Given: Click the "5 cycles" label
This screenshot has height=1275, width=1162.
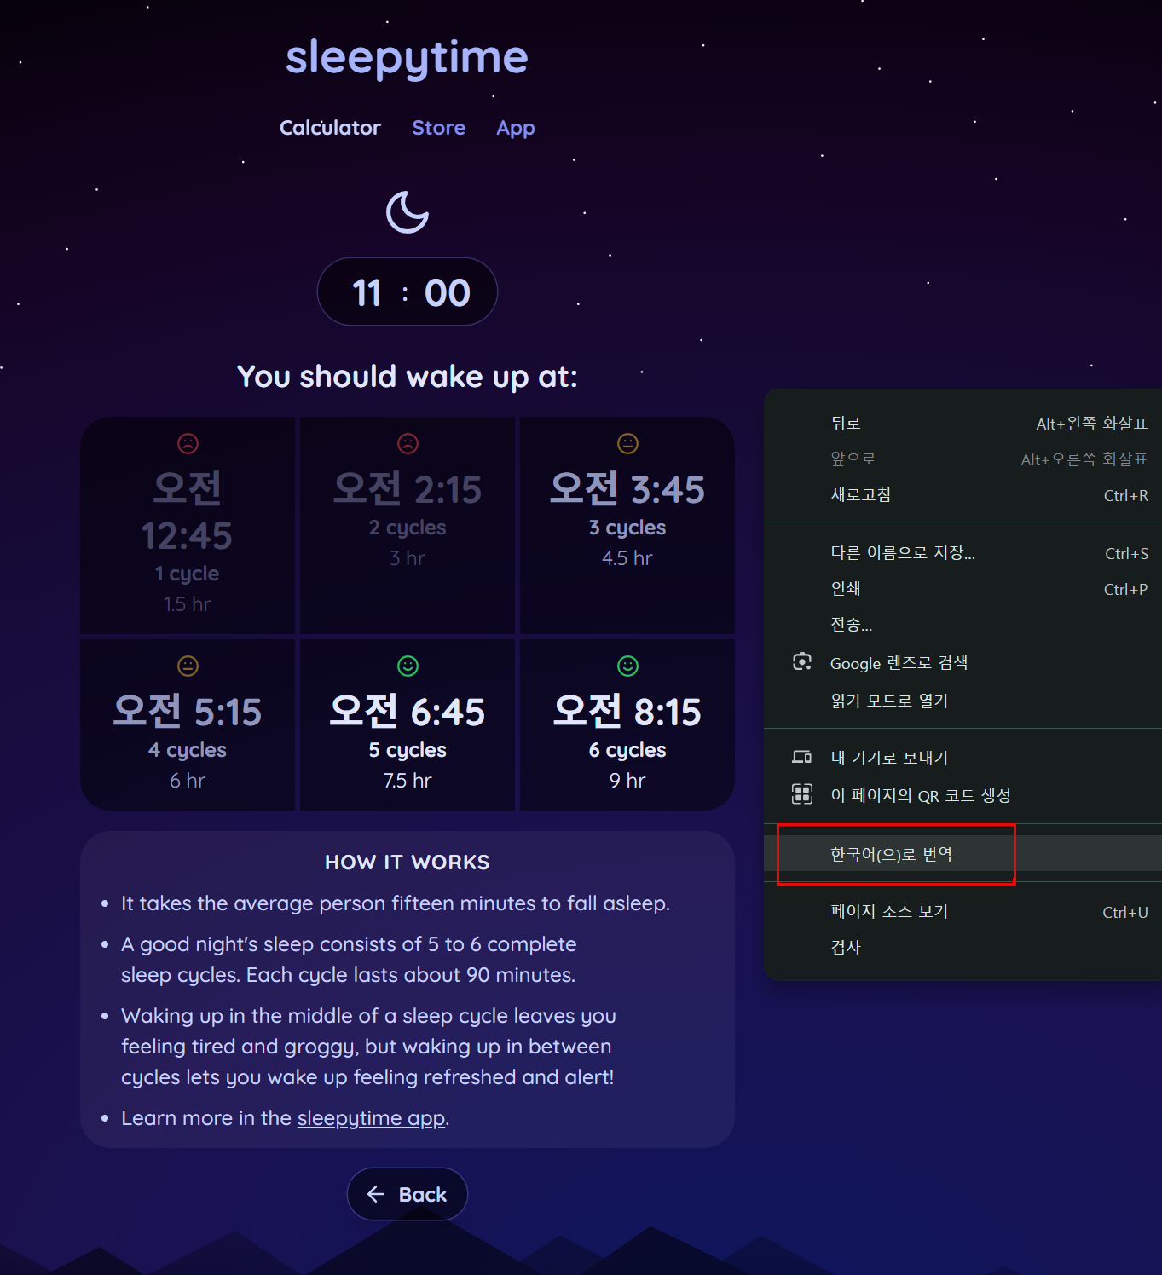Looking at the screenshot, I should (x=408, y=750).
